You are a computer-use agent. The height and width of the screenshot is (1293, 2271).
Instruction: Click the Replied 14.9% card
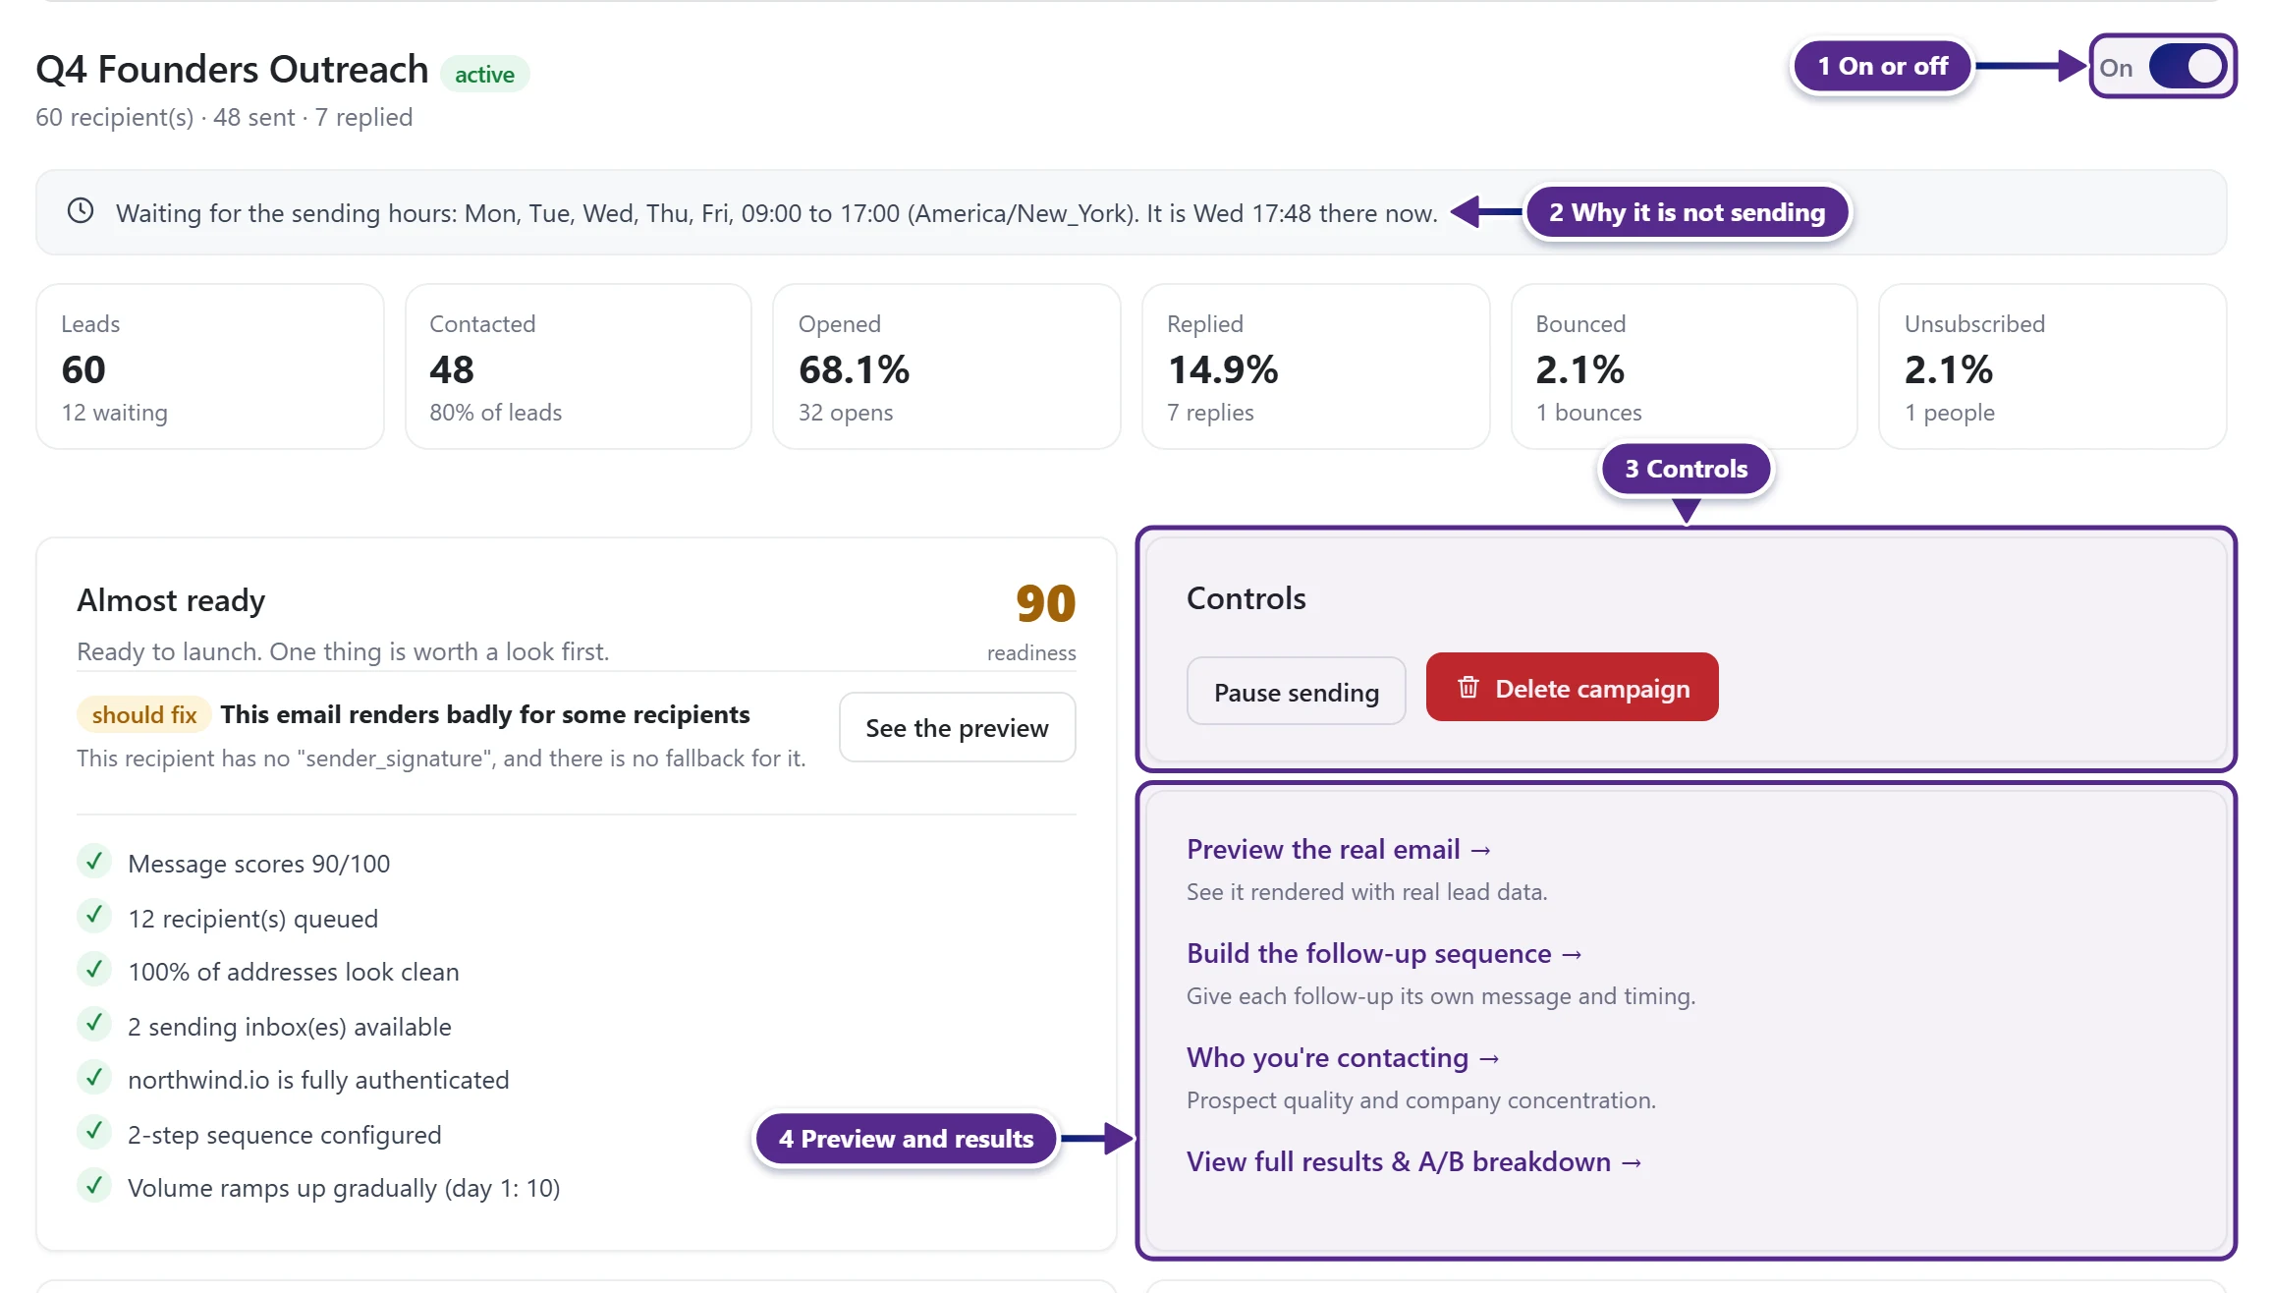pyautogui.click(x=1316, y=366)
